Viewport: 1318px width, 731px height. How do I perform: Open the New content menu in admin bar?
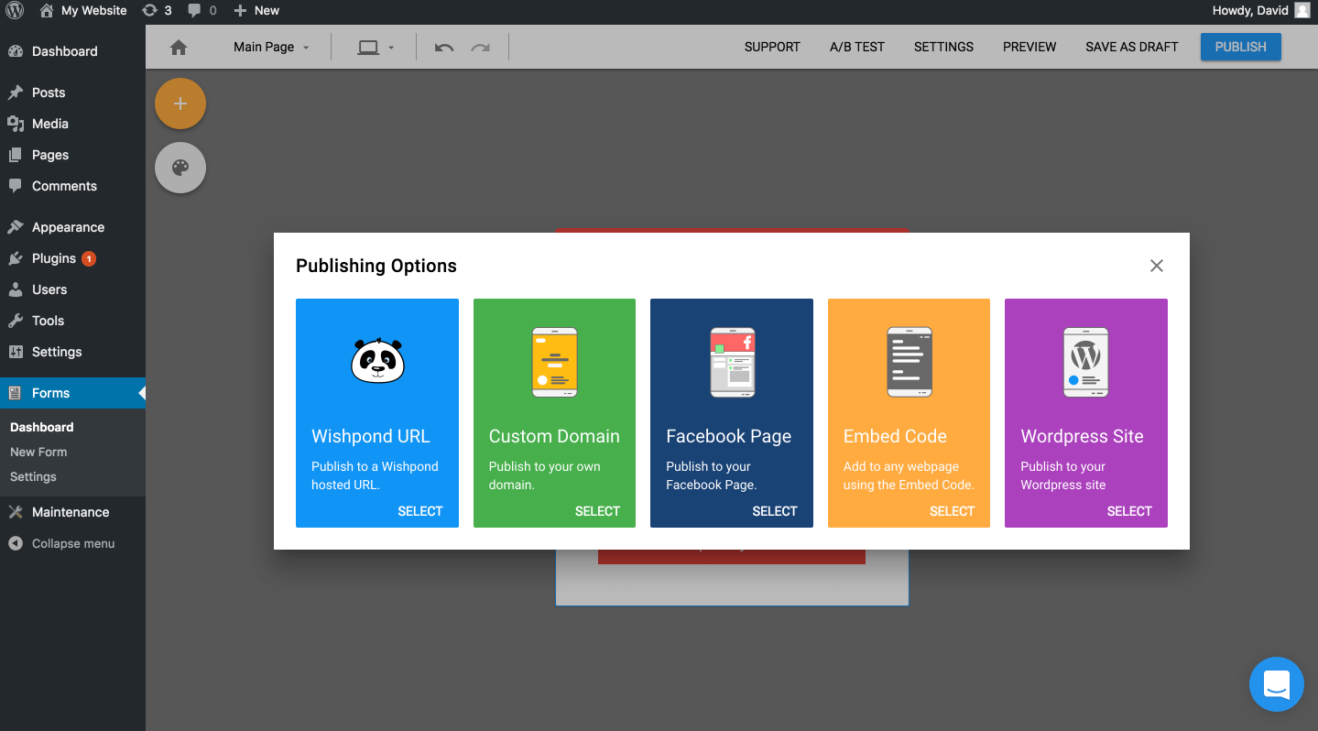(256, 11)
